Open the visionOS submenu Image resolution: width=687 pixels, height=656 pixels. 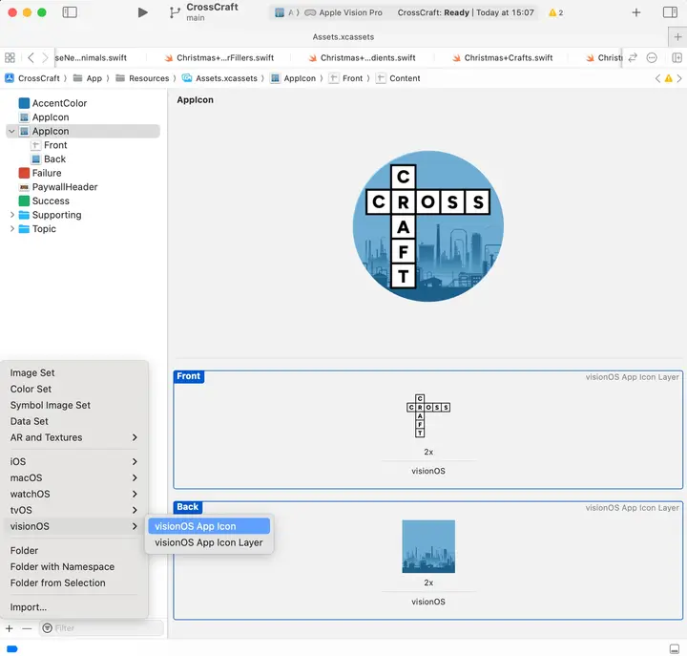[x=74, y=527]
